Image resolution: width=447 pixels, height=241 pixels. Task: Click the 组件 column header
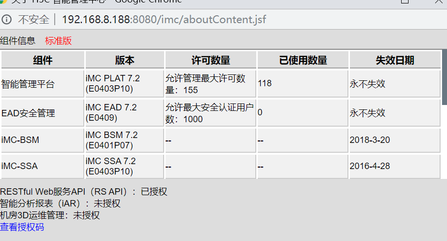(43, 60)
